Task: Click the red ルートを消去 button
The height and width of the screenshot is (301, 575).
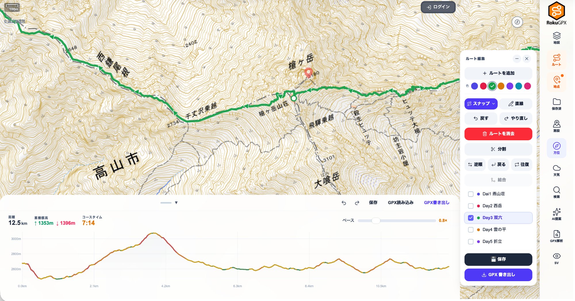Action: (x=498, y=134)
